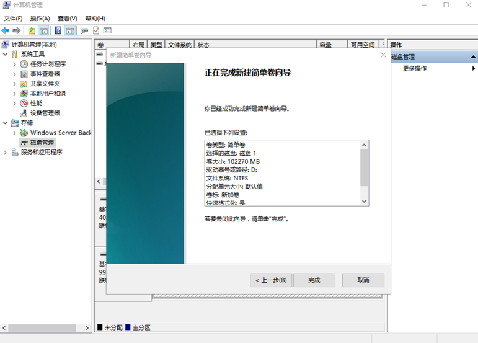478x343 pixels.
Task: Click the checkmark properties toolbar icon
Action: click(96, 30)
